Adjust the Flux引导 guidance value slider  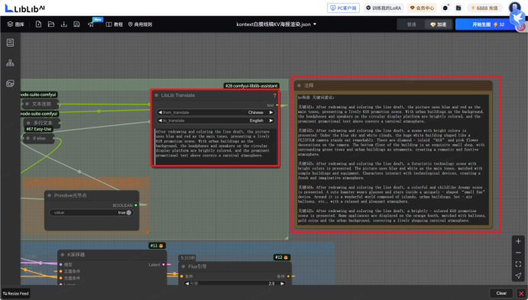coord(235,283)
